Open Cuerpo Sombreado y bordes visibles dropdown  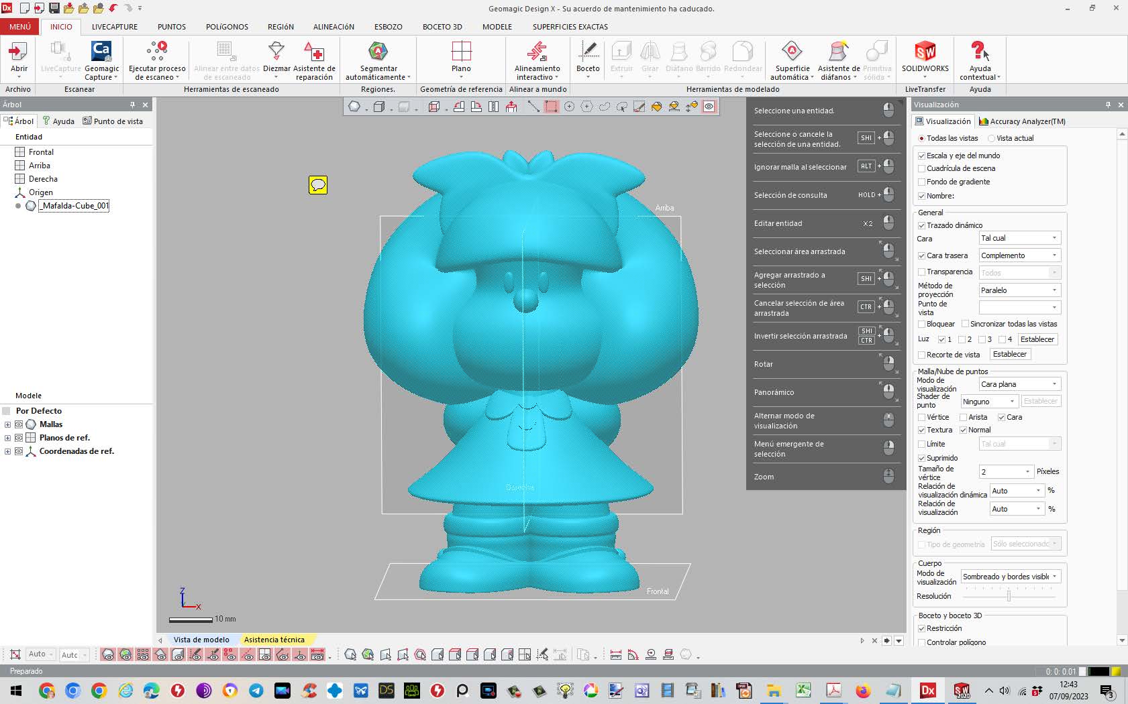point(1011,577)
